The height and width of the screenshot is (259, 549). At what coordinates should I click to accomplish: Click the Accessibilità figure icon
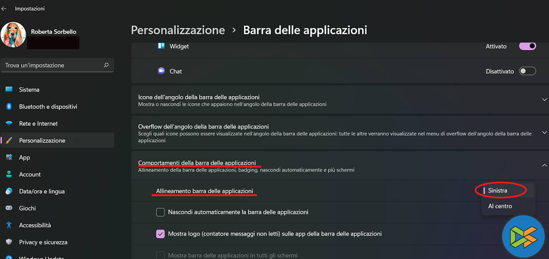point(9,225)
